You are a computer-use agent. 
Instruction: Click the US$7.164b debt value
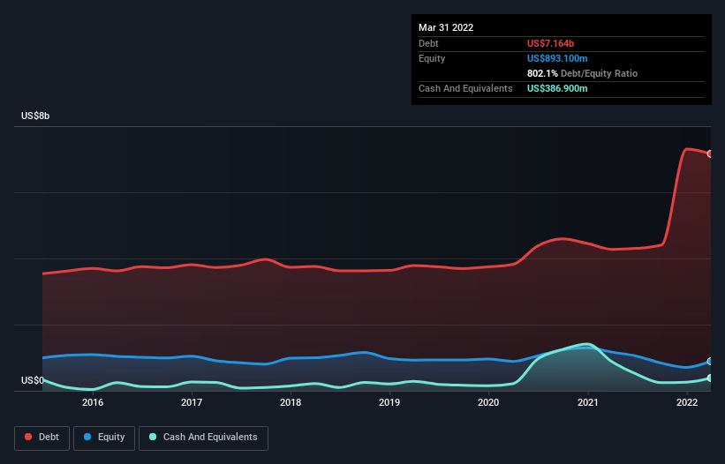pyautogui.click(x=550, y=43)
